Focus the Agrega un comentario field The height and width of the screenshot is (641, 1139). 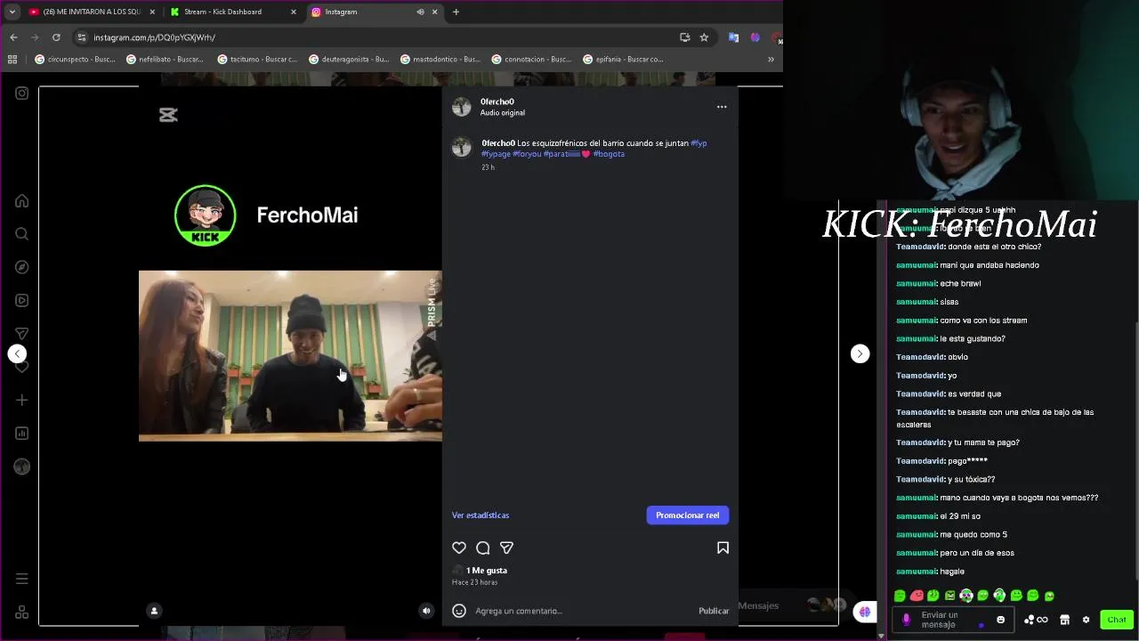pyautogui.click(x=583, y=611)
